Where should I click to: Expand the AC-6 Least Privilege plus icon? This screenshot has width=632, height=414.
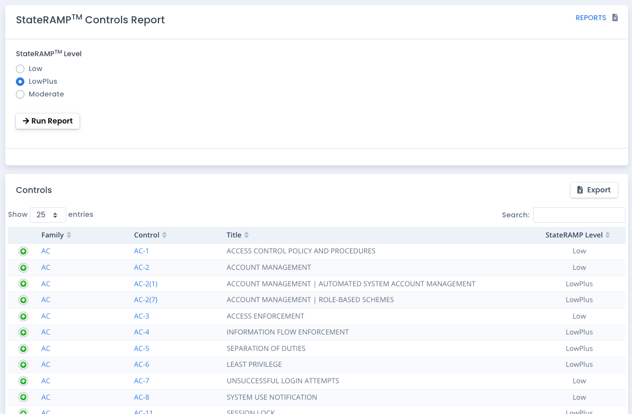(23, 364)
